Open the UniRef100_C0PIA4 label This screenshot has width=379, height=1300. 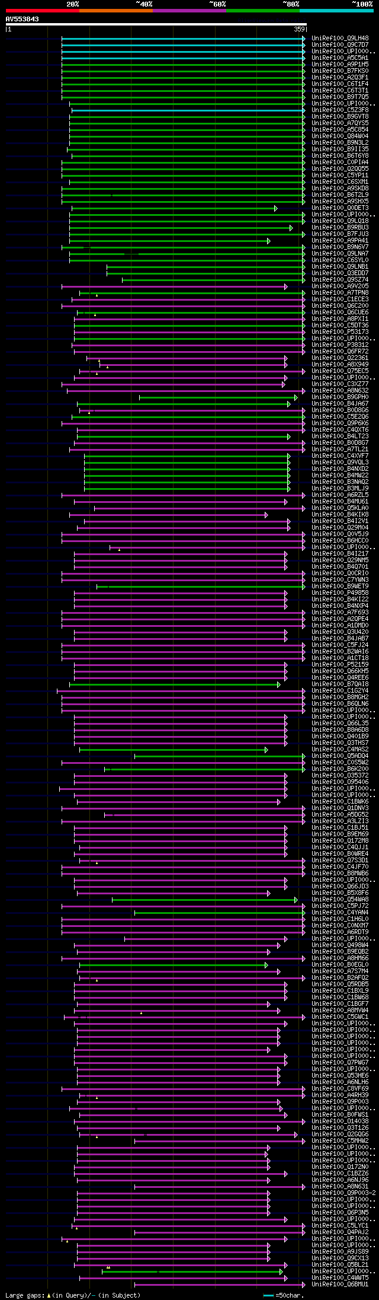[x=340, y=162]
